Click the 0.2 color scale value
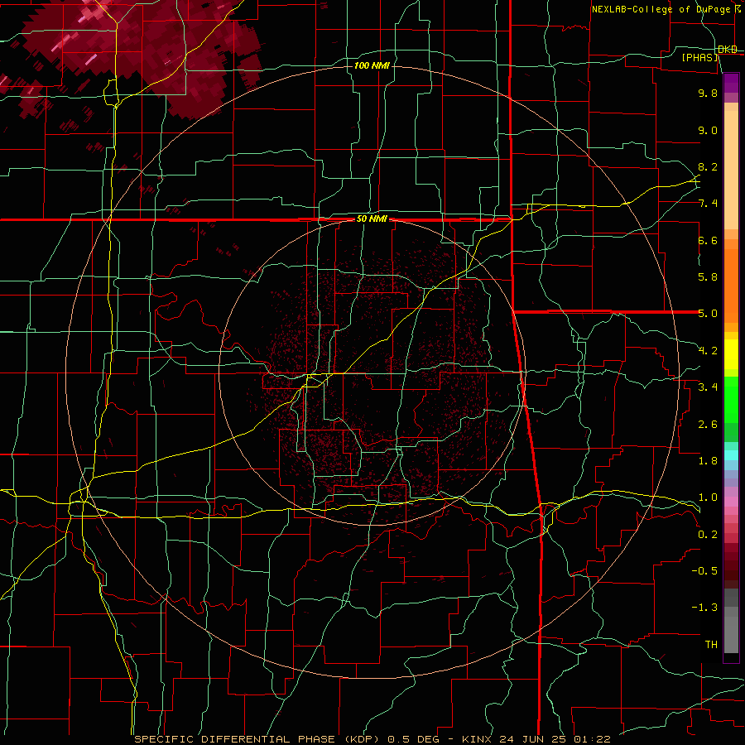Image resolution: width=745 pixels, height=745 pixels. point(708,535)
